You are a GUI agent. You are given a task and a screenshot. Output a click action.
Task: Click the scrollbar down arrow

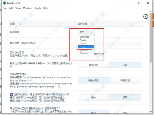(x=151, y=112)
